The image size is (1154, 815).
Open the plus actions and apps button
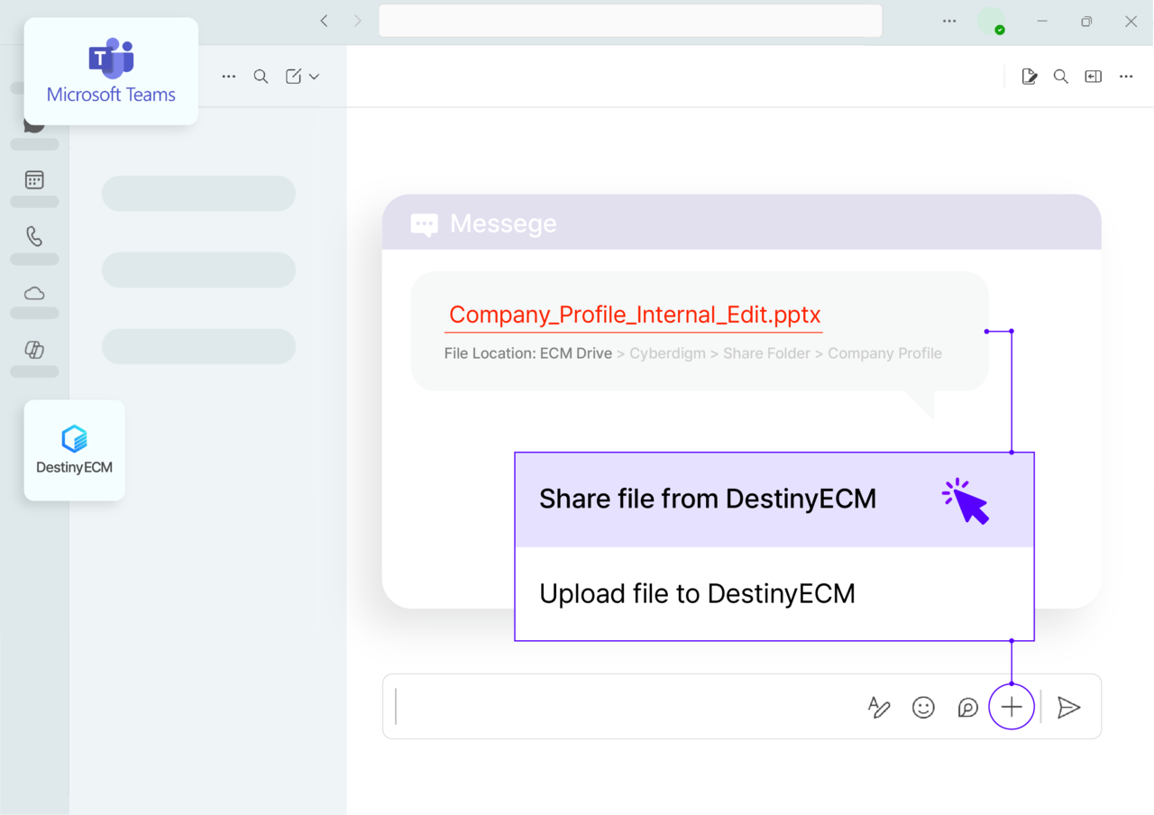coord(1012,708)
